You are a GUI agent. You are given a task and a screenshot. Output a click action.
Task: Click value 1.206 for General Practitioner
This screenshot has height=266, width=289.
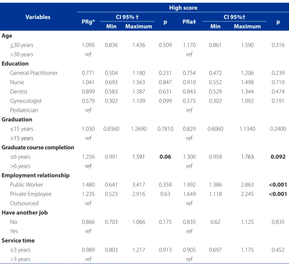248,73
